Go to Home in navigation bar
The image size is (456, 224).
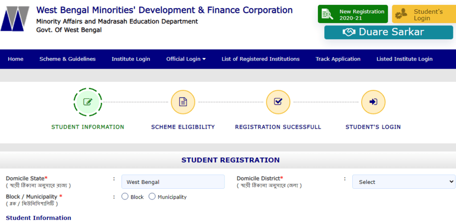pyautogui.click(x=16, y=59)
